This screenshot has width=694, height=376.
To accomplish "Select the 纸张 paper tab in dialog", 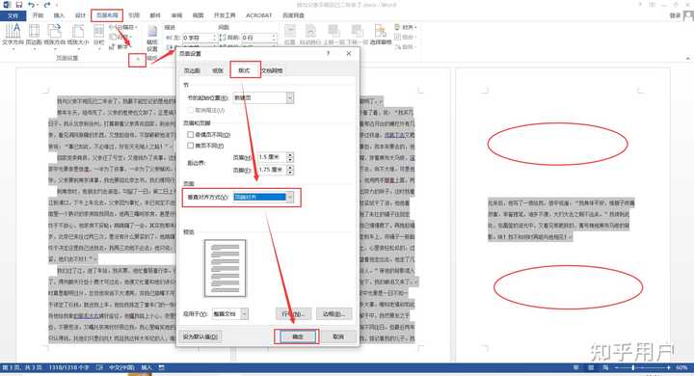I will point(217,70).
